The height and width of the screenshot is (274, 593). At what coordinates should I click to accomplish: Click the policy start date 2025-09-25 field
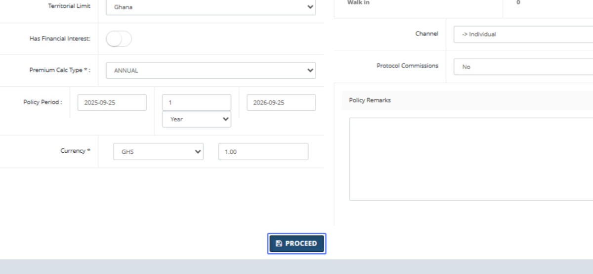point(112,103)
